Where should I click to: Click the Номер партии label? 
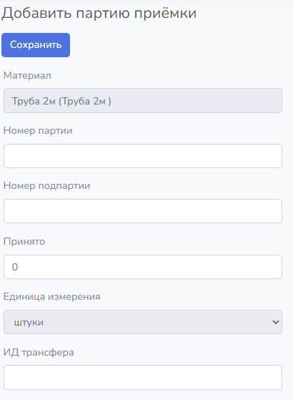tap(38, 131)
